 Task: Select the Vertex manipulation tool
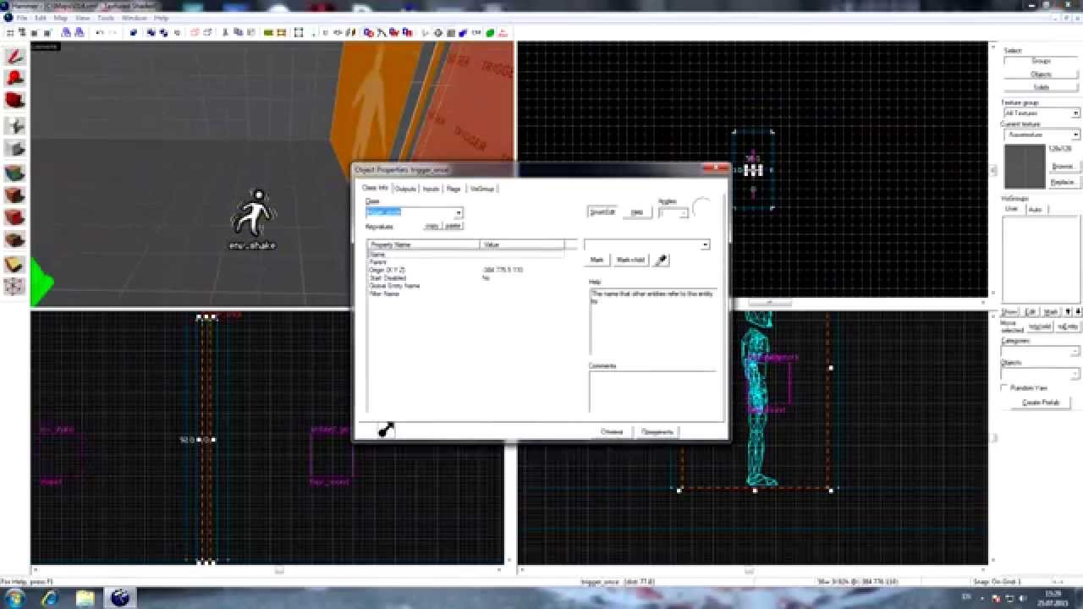[x=14, y=287]
